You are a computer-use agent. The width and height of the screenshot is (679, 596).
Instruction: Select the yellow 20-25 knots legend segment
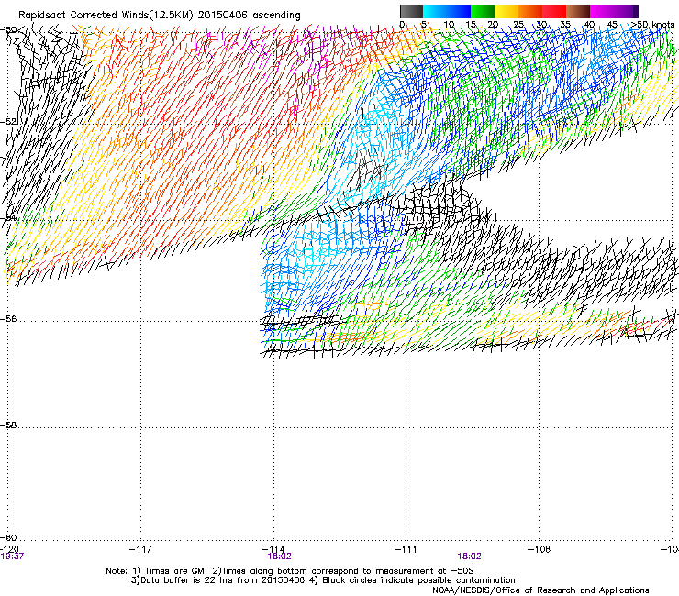coord(506,11)
